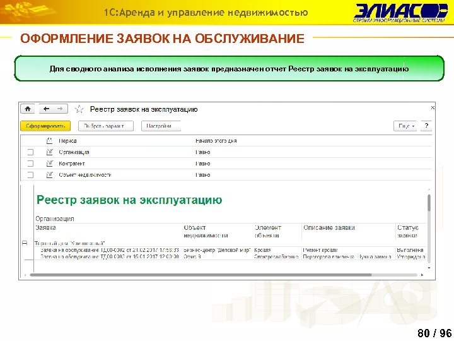Click the Объект недвижимости column header
The height and width of the screenshot is (341, 454).
(206, 231)
